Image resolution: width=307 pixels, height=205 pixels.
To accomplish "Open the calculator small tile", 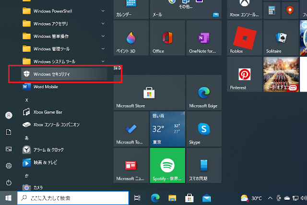I will (x=272, y=10).
